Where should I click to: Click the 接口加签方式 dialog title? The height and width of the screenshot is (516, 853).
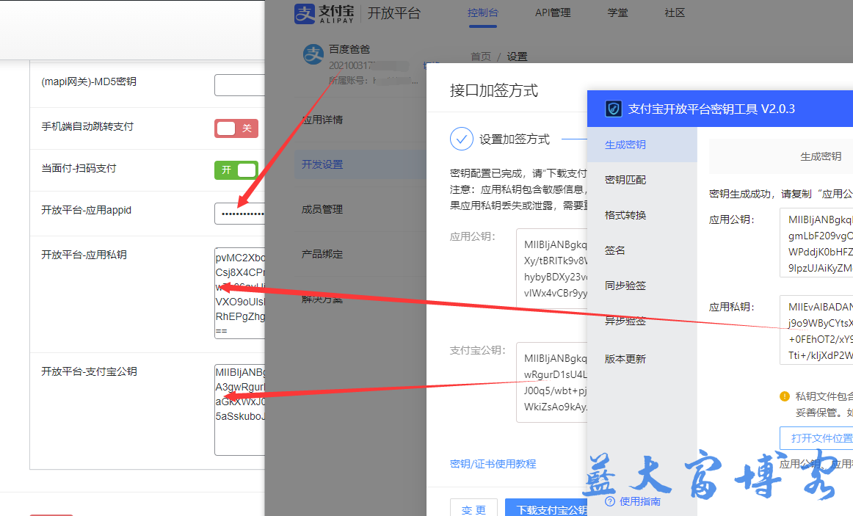click(x=493, y=90)
